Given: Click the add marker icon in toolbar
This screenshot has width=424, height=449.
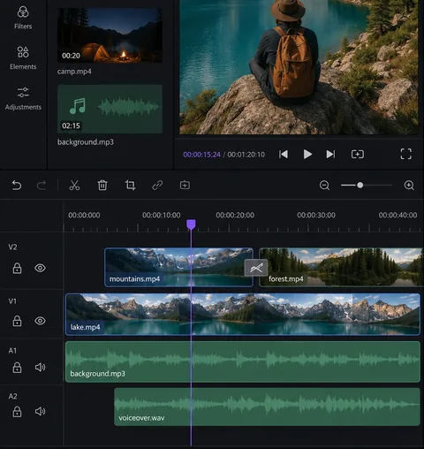Looking at the screenshot, I should click(x=185, y=185).
